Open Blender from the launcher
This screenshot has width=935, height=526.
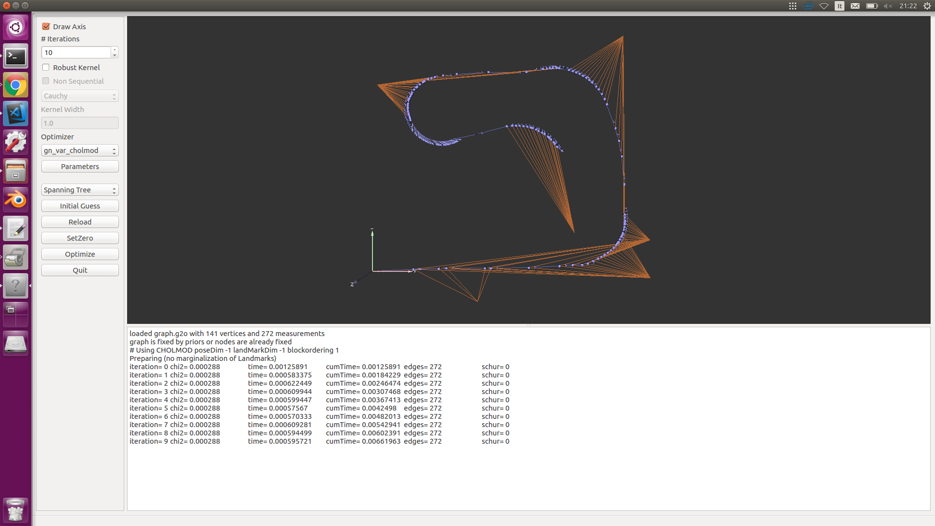(x=16, y=199)
